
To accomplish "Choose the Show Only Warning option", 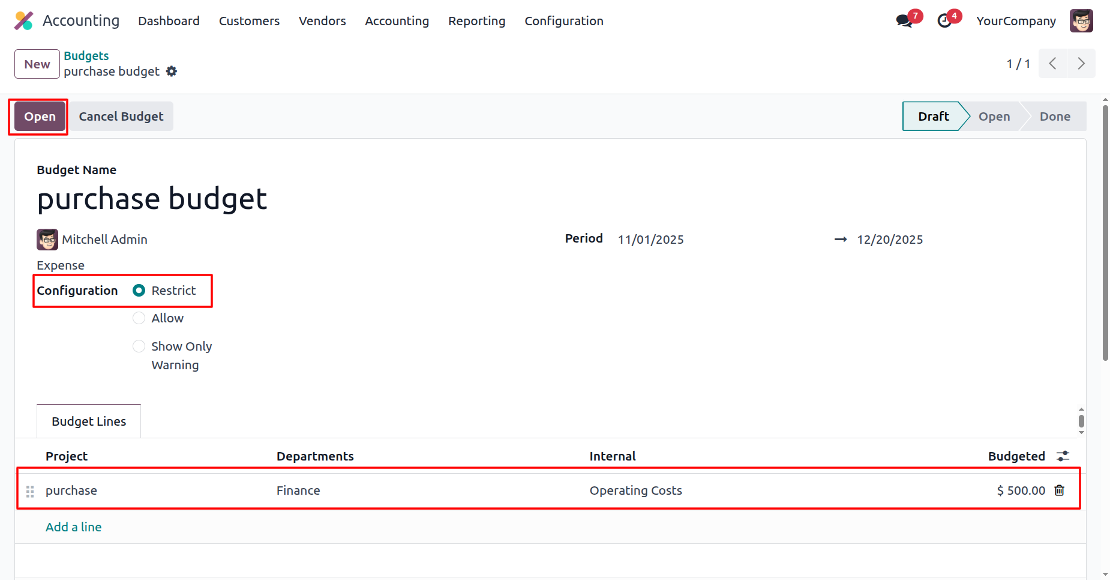I will 139,346.
